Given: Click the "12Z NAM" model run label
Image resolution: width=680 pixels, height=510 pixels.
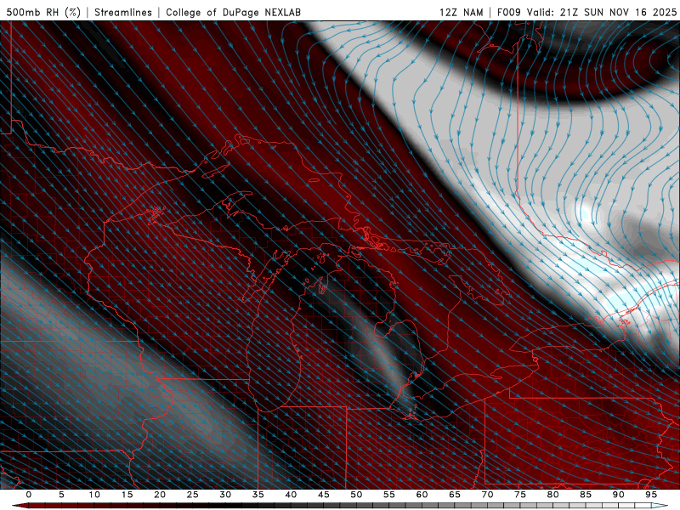Looking at the screenshot, I should (x=461, y=12).
